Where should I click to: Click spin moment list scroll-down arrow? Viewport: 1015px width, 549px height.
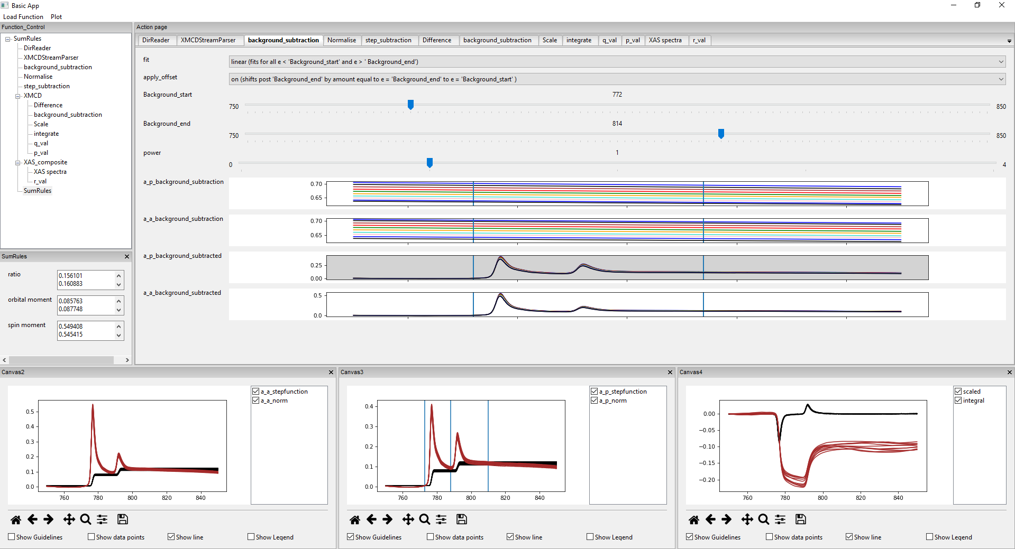click(x=119, y=336)
